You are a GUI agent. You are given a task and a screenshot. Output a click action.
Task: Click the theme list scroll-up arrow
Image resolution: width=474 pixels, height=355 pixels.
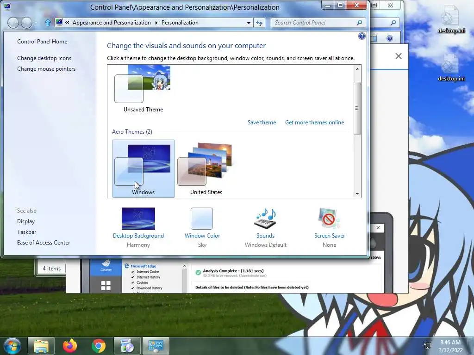pos(357,69)
